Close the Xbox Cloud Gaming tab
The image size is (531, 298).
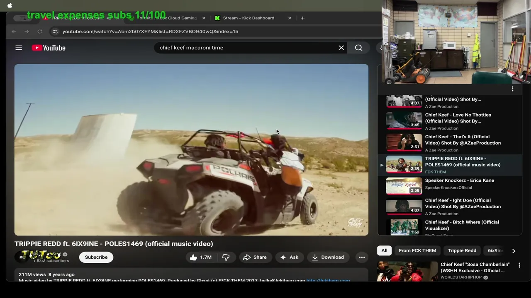(x=203, y=18)
